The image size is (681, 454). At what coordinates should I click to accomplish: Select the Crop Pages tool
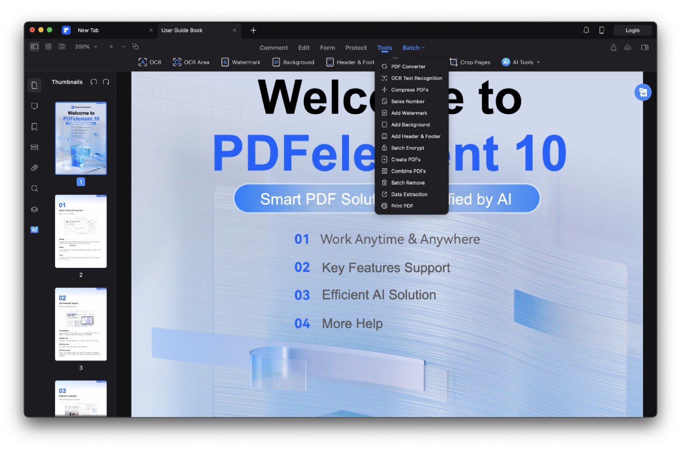coord(470,62)
